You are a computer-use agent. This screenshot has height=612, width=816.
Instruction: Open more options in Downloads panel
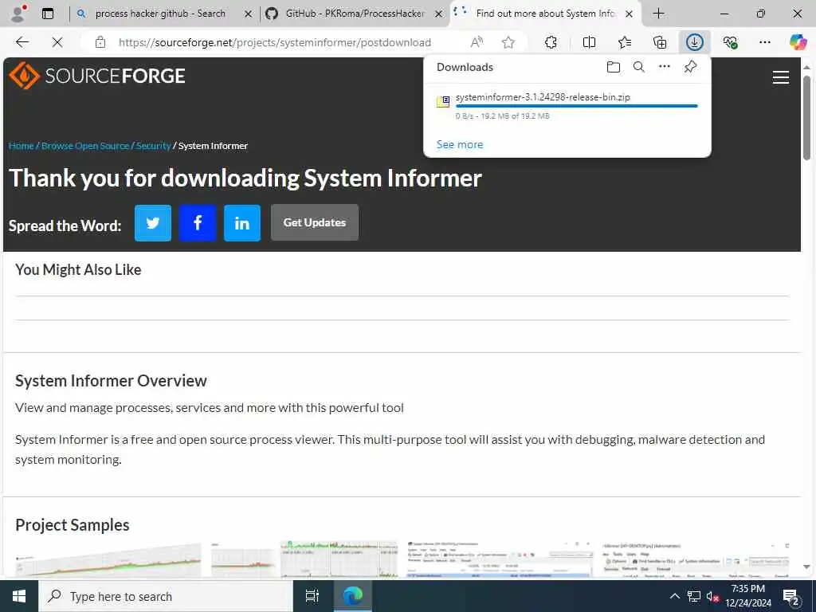(665, 67)
